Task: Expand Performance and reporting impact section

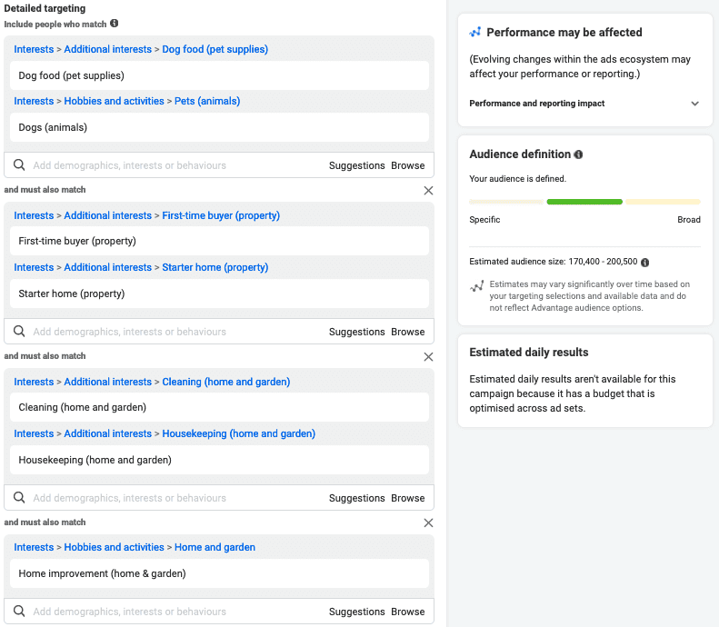Action: coord(694,104)
